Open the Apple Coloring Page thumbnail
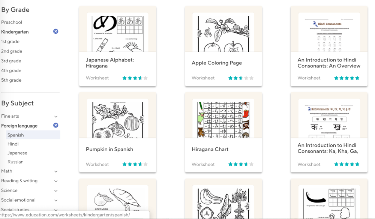Screen dimensions: 375x219 coord(223,33)
